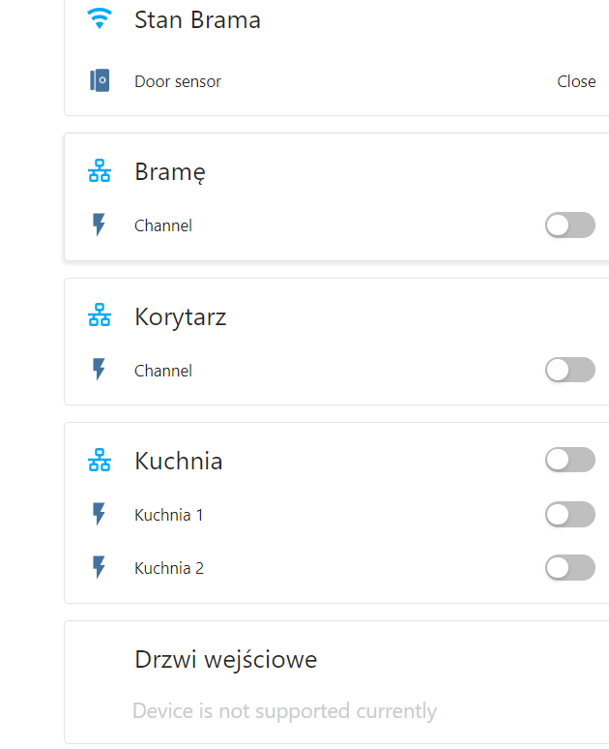Screen dimensions: 609x749
Task: Enable the Korytarz Channel switch
Action: click(570, 370)
